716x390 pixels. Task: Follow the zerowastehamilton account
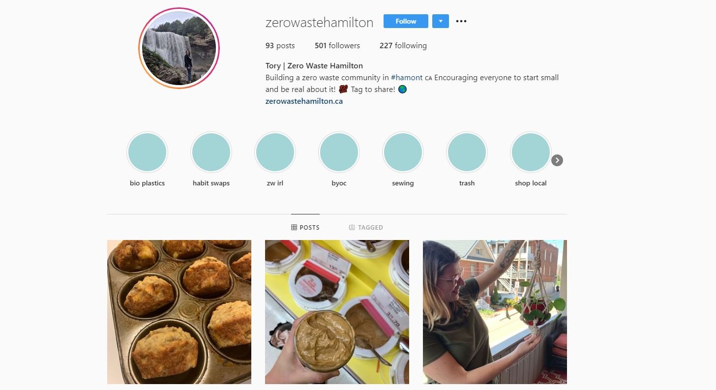pos(406,21)
